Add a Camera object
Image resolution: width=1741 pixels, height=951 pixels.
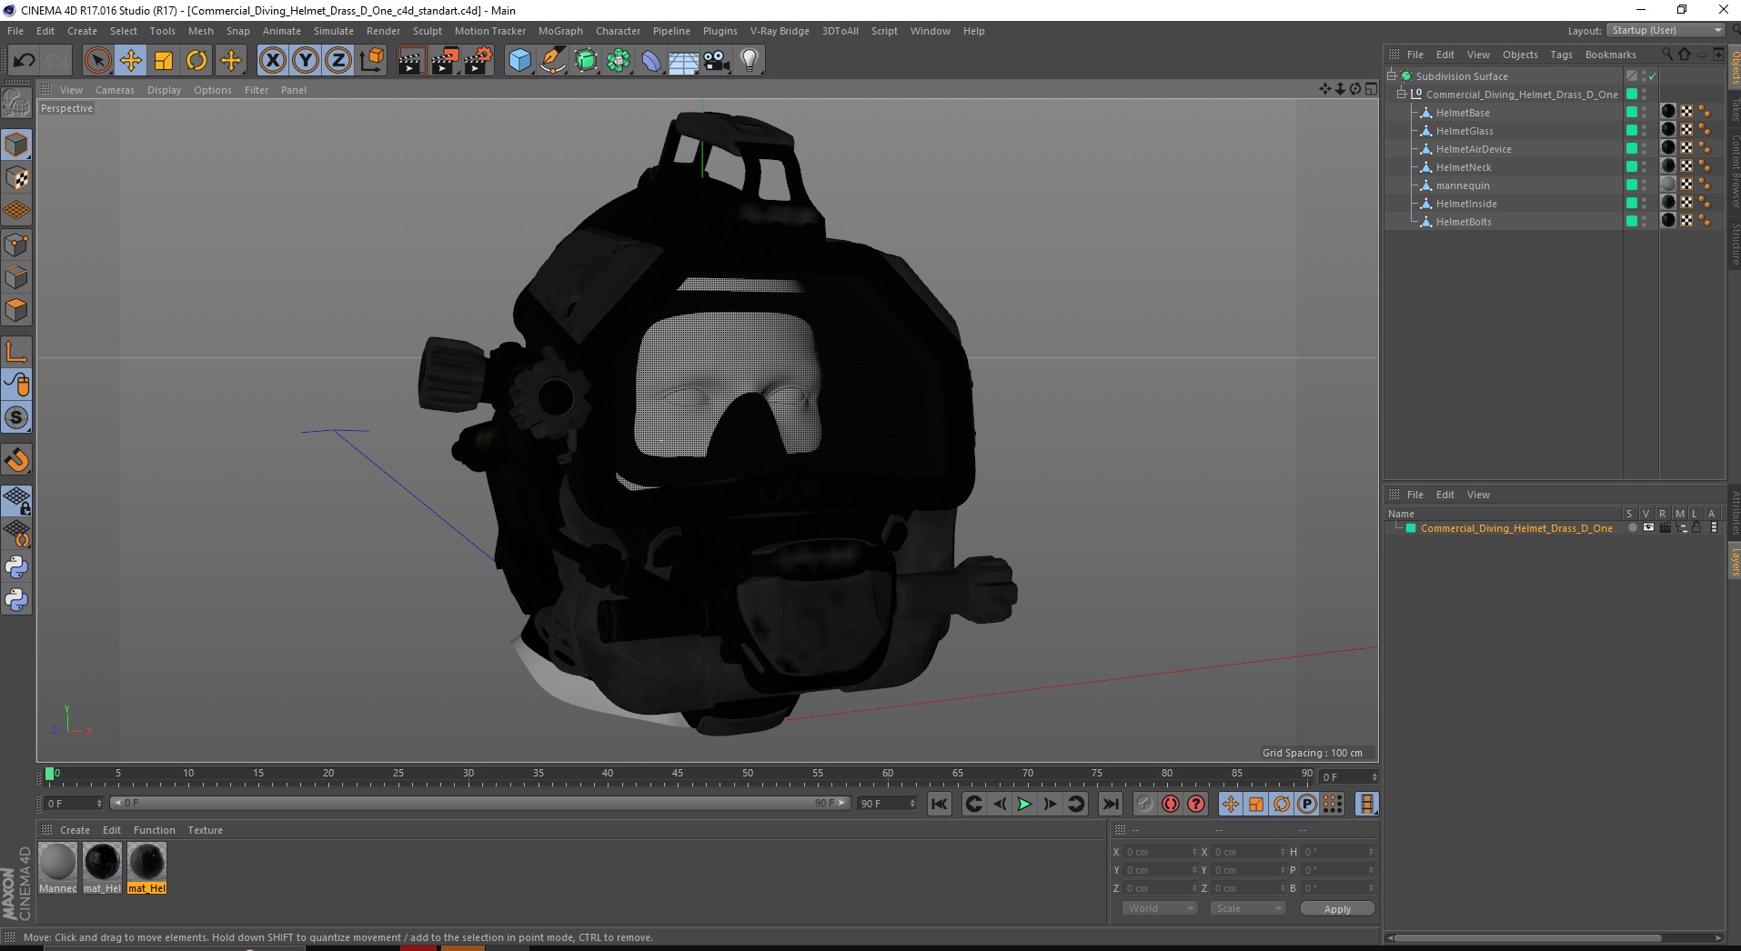click(x=717, y=61)
